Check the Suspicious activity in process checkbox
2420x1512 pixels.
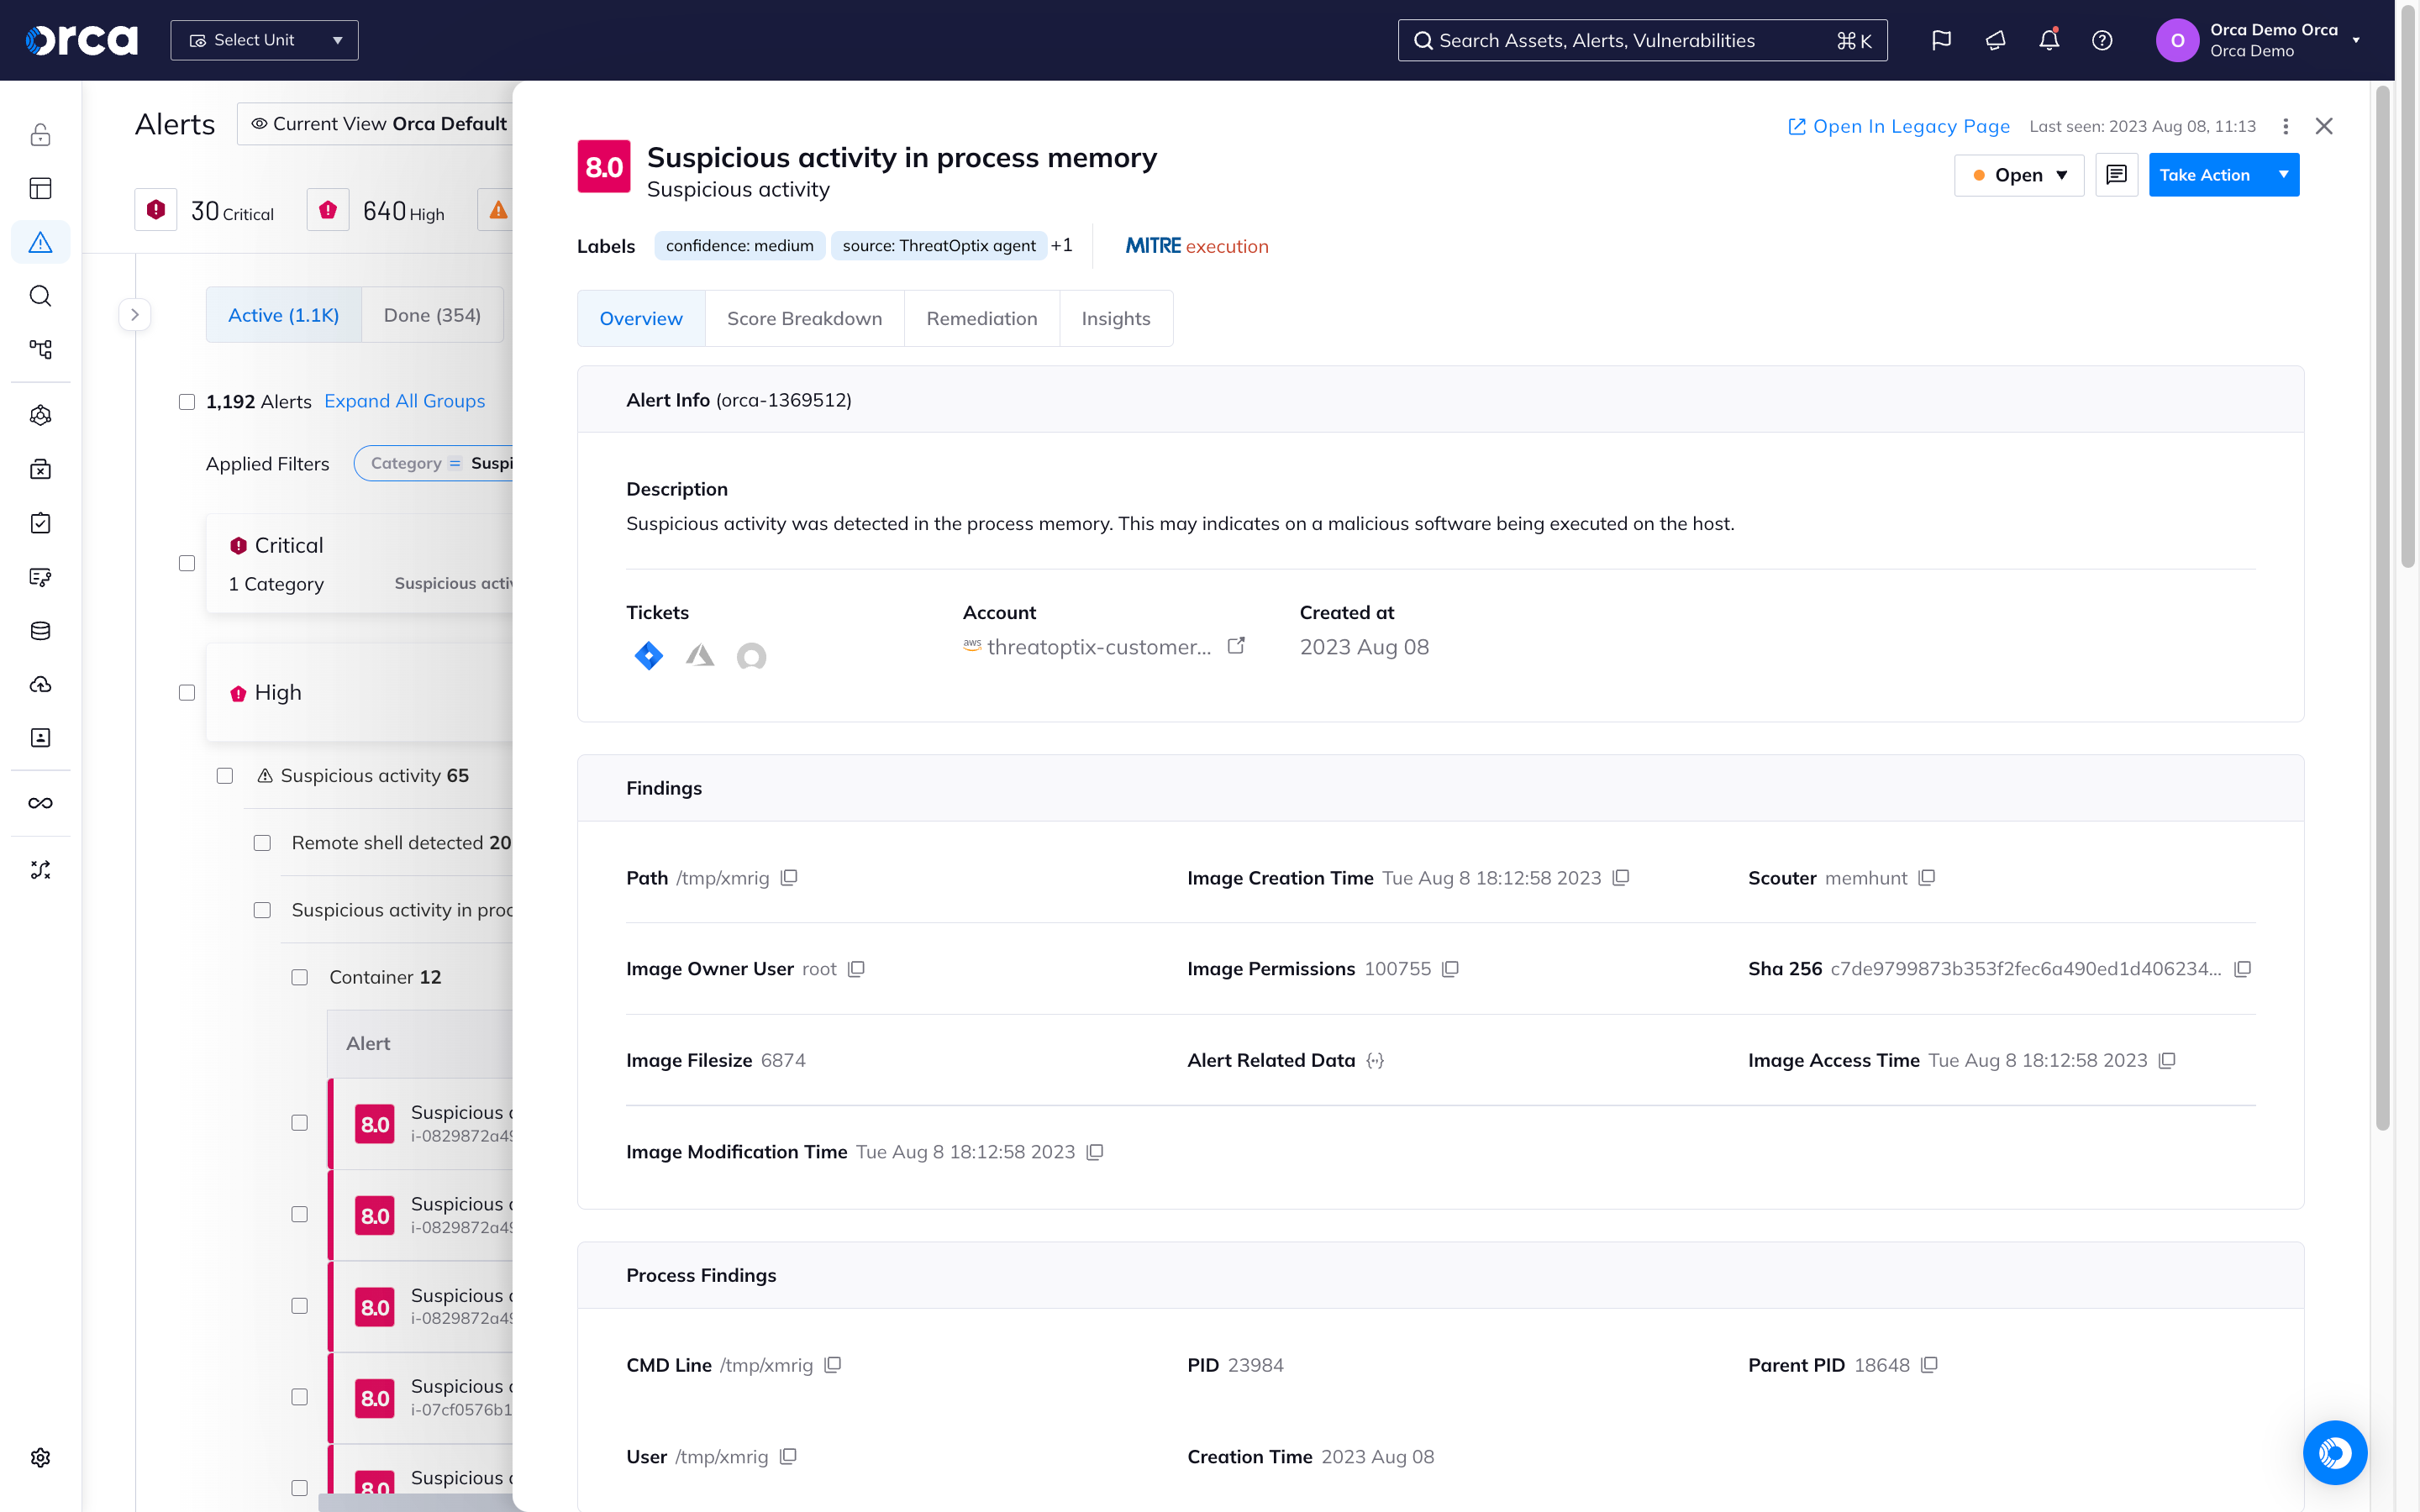click(262, 910)
